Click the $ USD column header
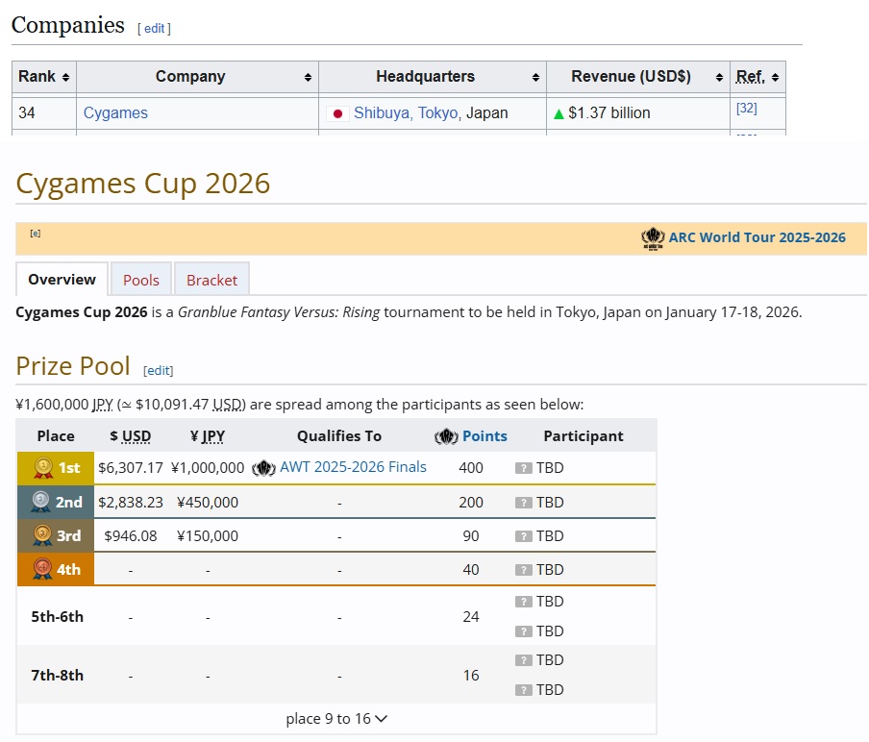The width and height of the screenshot is (869, 742). (x=130, y=436)
